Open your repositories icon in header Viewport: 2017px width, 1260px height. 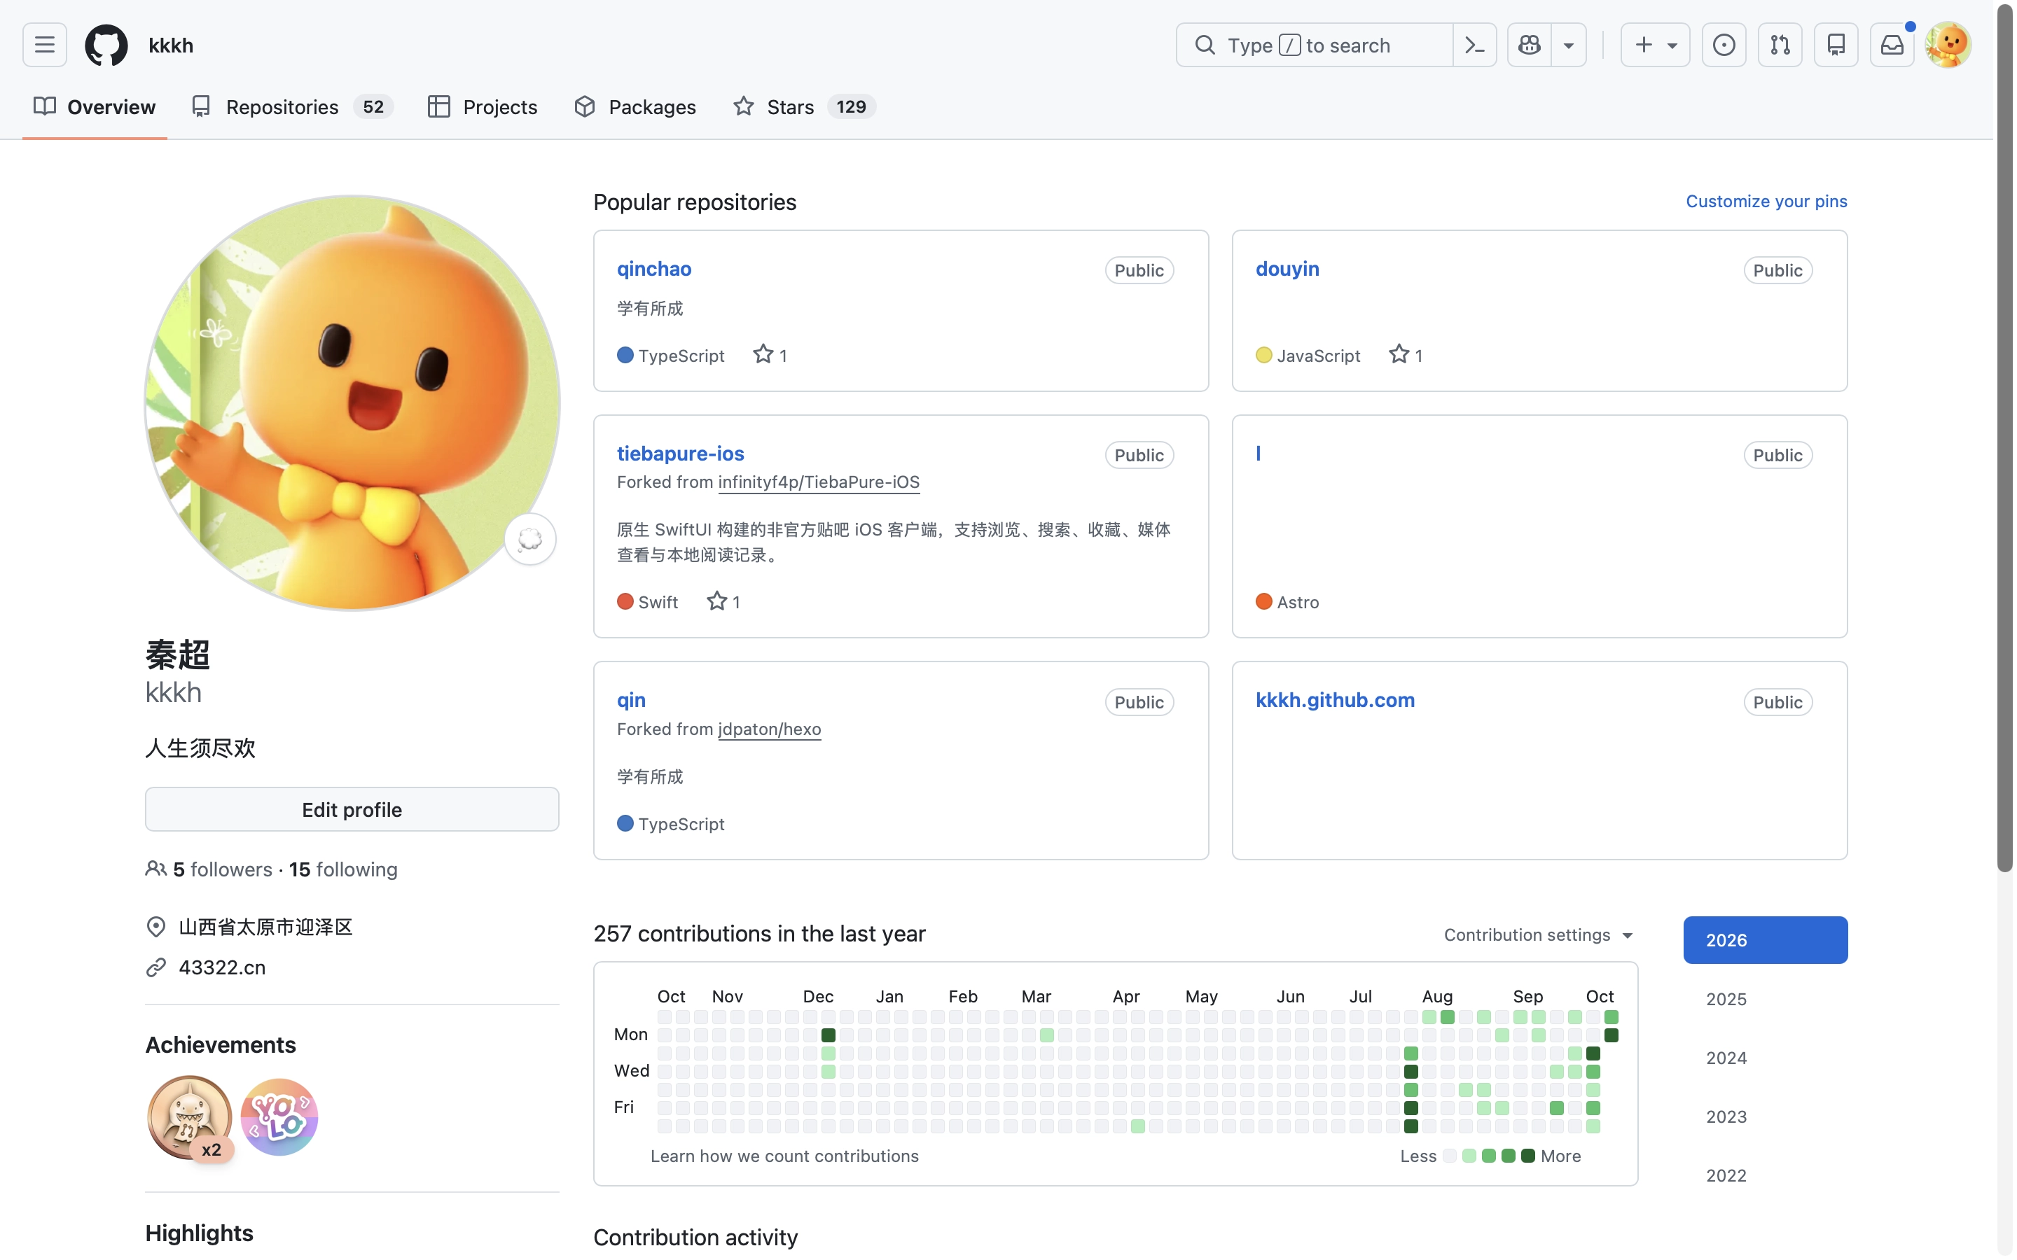(x=1836, y=45)
